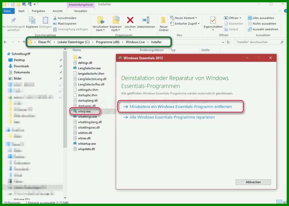Click Dieser PC in the address bar
This screenshot has height=206, width=289.
tap(44, 42)
